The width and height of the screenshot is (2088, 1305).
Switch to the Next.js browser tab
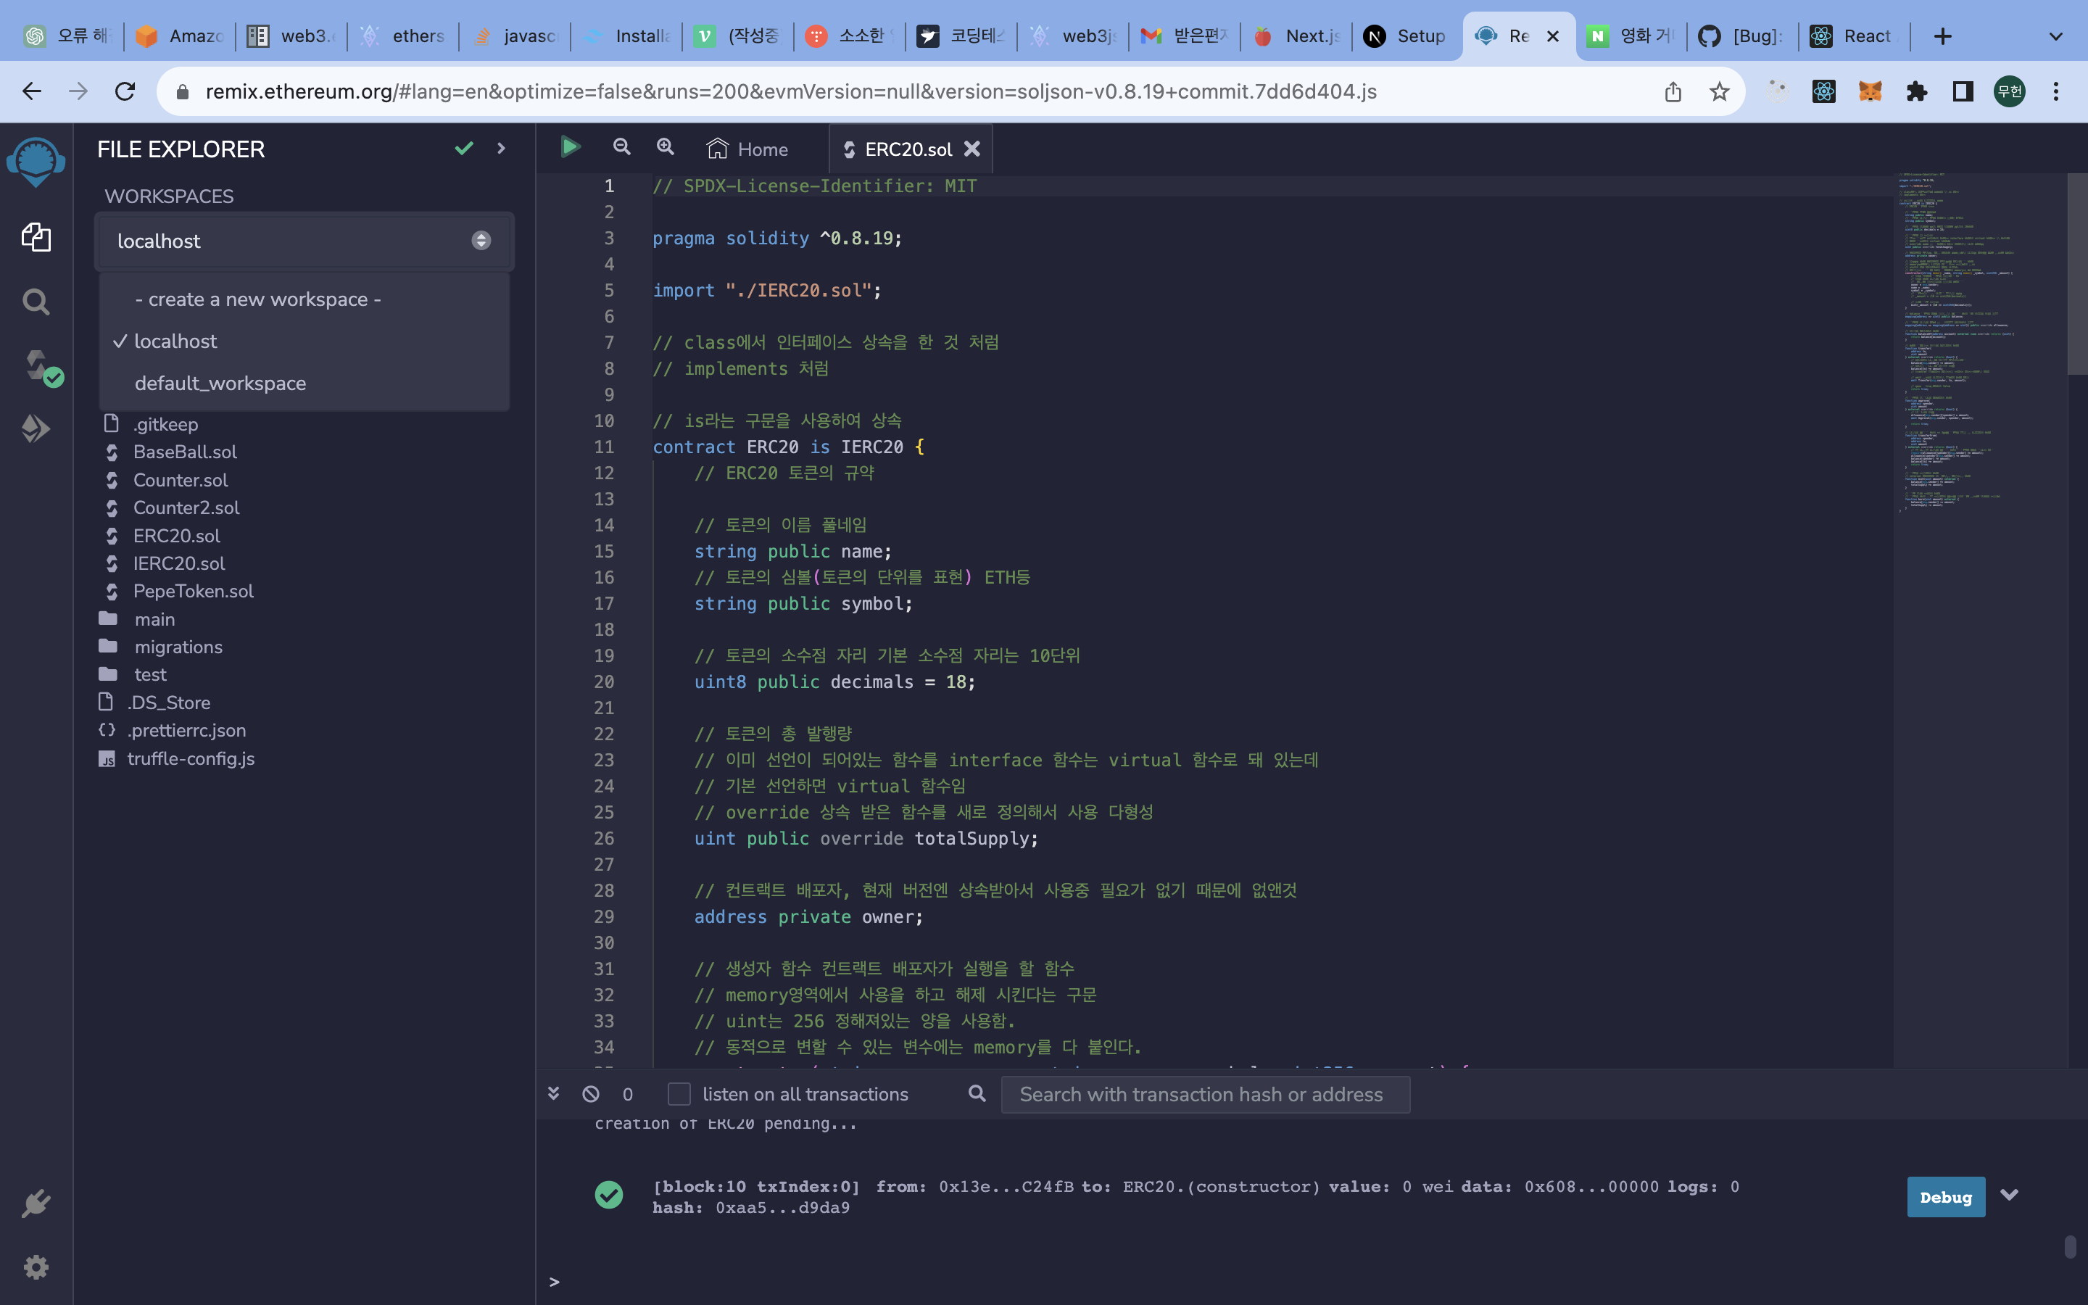[1297, 36]
